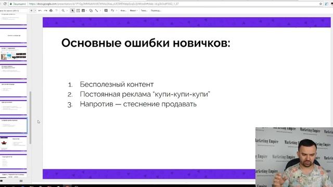Insert a text box
Image resolution: width=333 pixels, height=187 pixels.
coord(78,10)
